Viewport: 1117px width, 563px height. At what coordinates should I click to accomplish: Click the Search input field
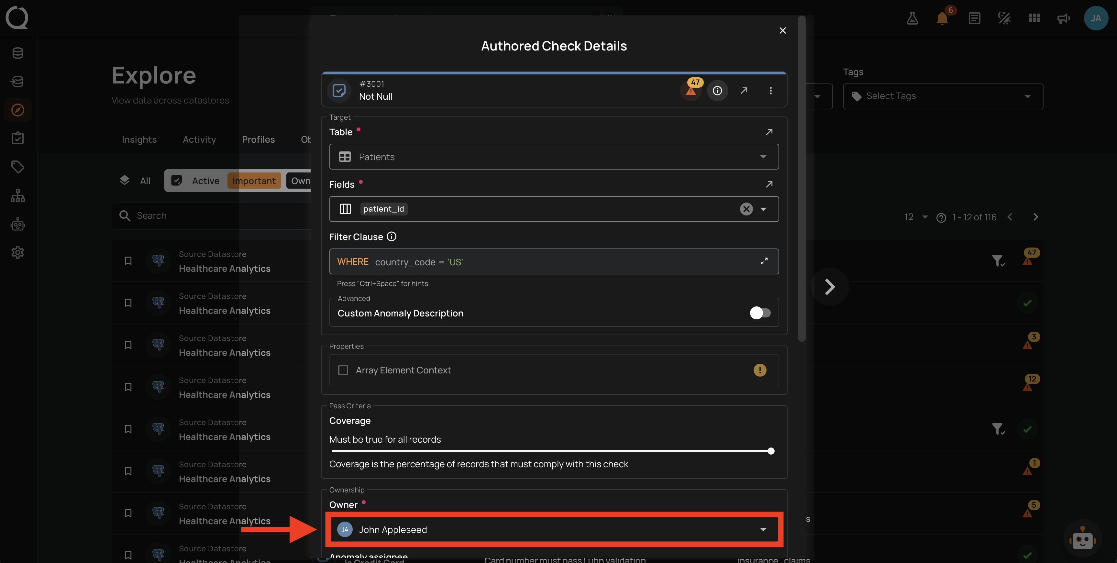[x=212, y=216]
